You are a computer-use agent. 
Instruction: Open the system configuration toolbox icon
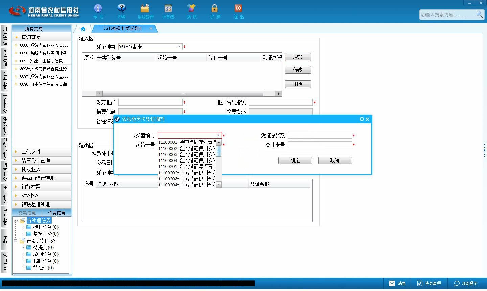coord(145,8)
